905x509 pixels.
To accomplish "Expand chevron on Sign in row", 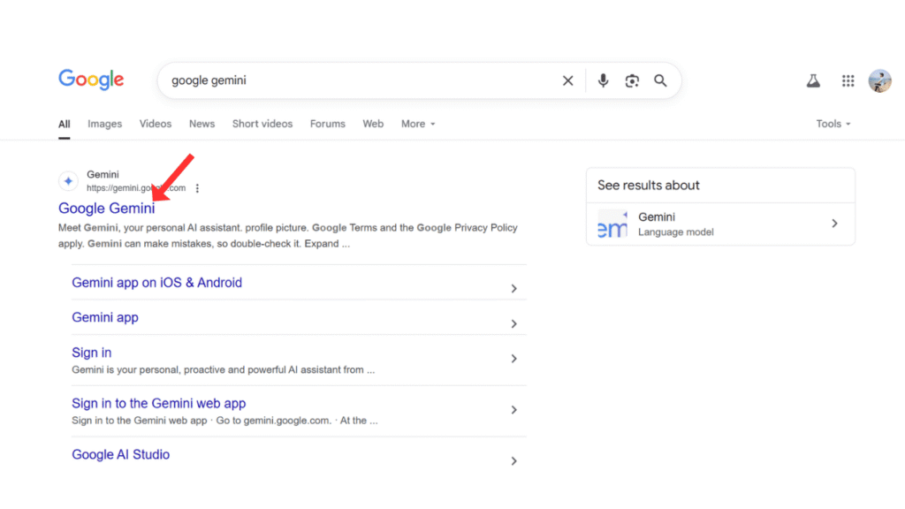I will (513, 359).
